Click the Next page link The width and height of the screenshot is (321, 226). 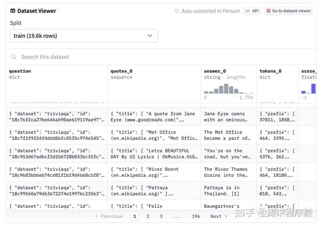[x=218, y=216]
